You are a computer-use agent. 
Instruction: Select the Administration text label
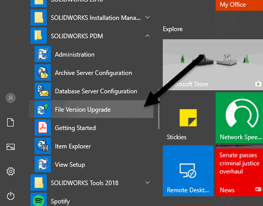point(75,55)
